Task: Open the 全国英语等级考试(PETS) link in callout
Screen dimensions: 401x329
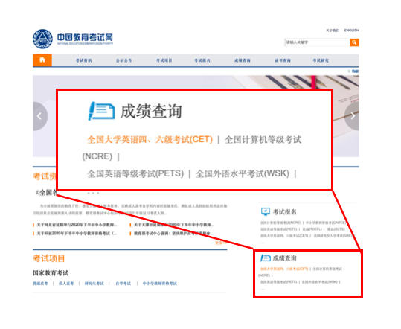Action: coord(135,173)
